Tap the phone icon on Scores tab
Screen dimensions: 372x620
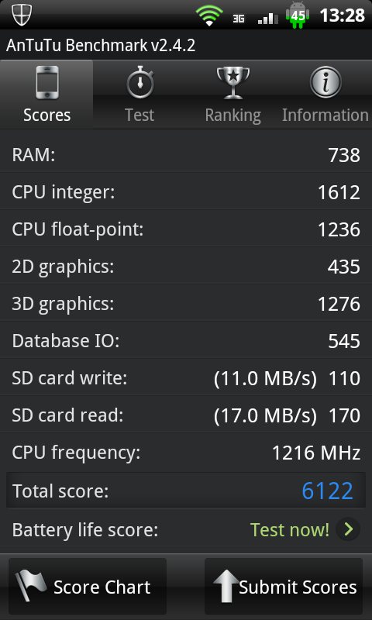coord(47,83)
